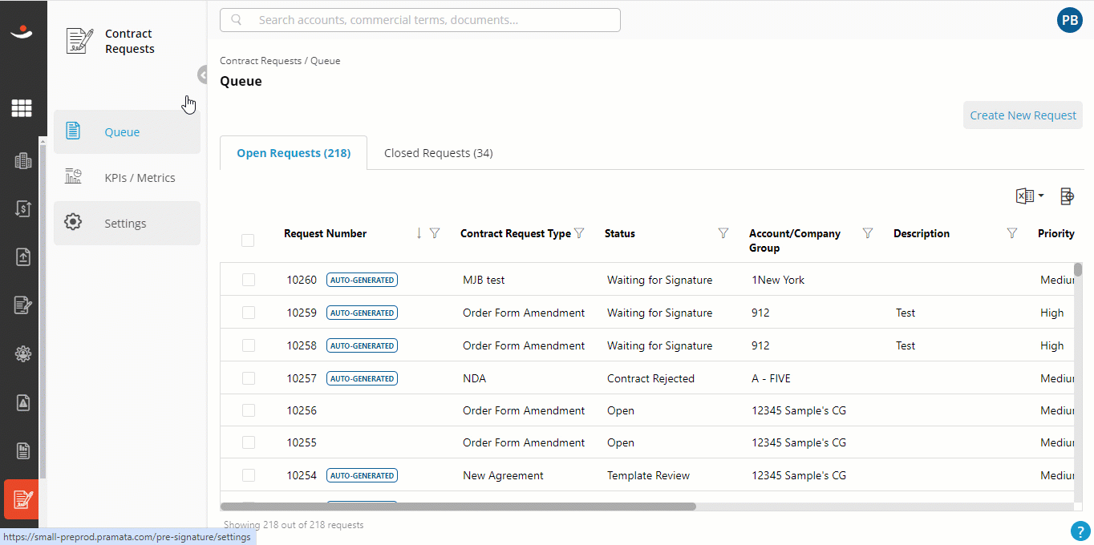The height and width of the screenshot is (545, 1094).
Task: Click the Request Number column header
Action: tap(325, 233)
